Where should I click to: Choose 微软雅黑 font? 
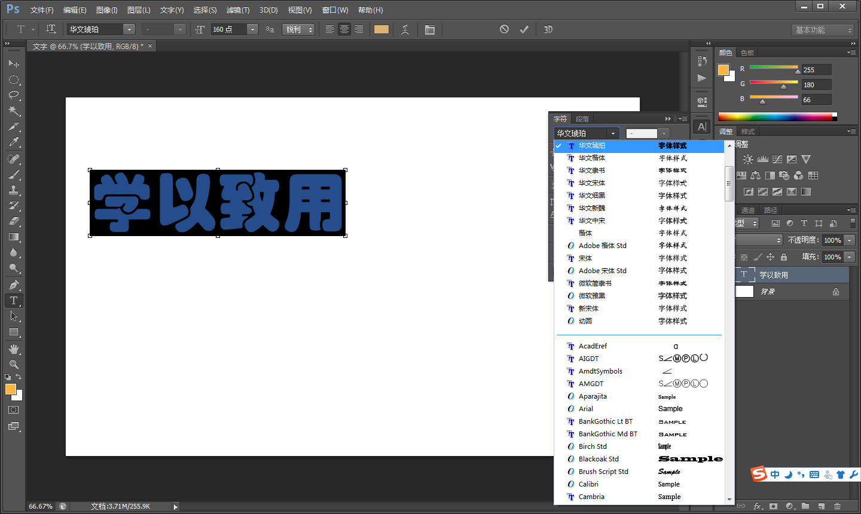639,296
